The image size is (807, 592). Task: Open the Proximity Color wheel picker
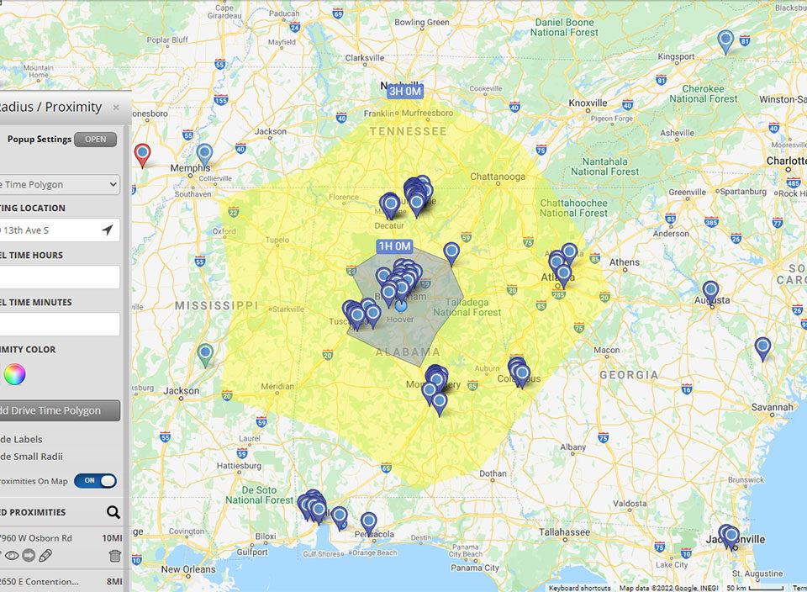click(x=14, y=374)
